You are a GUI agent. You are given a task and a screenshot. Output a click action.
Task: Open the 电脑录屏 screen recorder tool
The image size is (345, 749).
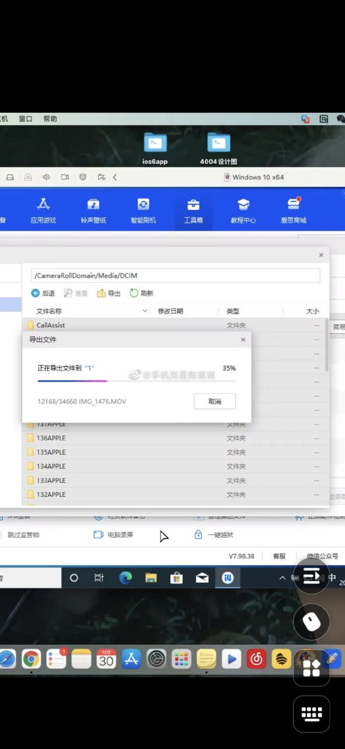click(114, 535)
